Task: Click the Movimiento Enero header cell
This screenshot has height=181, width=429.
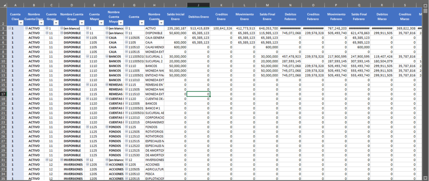Action: (245, 17)
